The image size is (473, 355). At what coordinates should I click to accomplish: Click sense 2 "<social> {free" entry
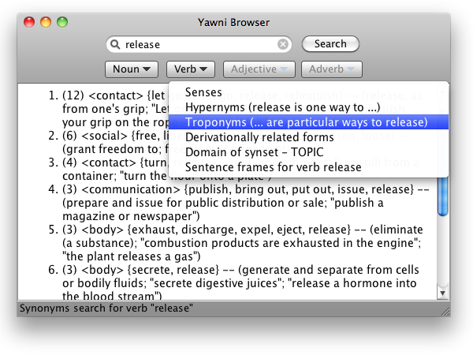coord(109,142)
